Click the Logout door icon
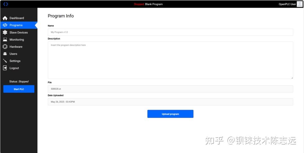This screenshot has width=304, height=153. pyautogui.click(x=5, y=68)
